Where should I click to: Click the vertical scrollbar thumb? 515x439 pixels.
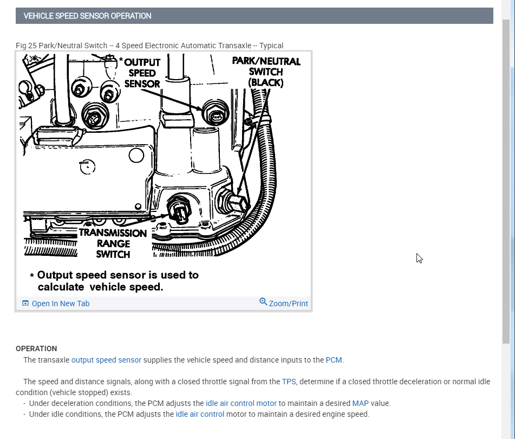506,182
